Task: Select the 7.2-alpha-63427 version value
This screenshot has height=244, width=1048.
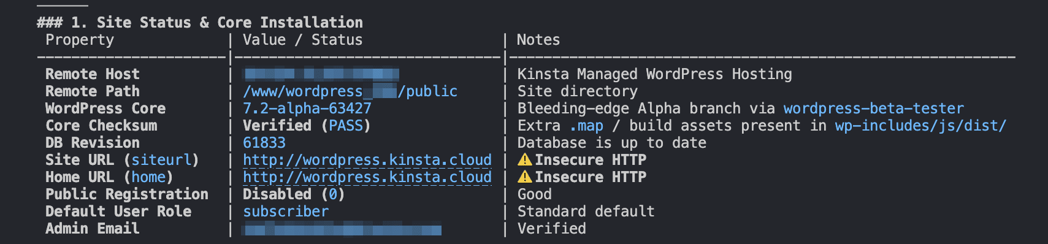Action: 307,109
